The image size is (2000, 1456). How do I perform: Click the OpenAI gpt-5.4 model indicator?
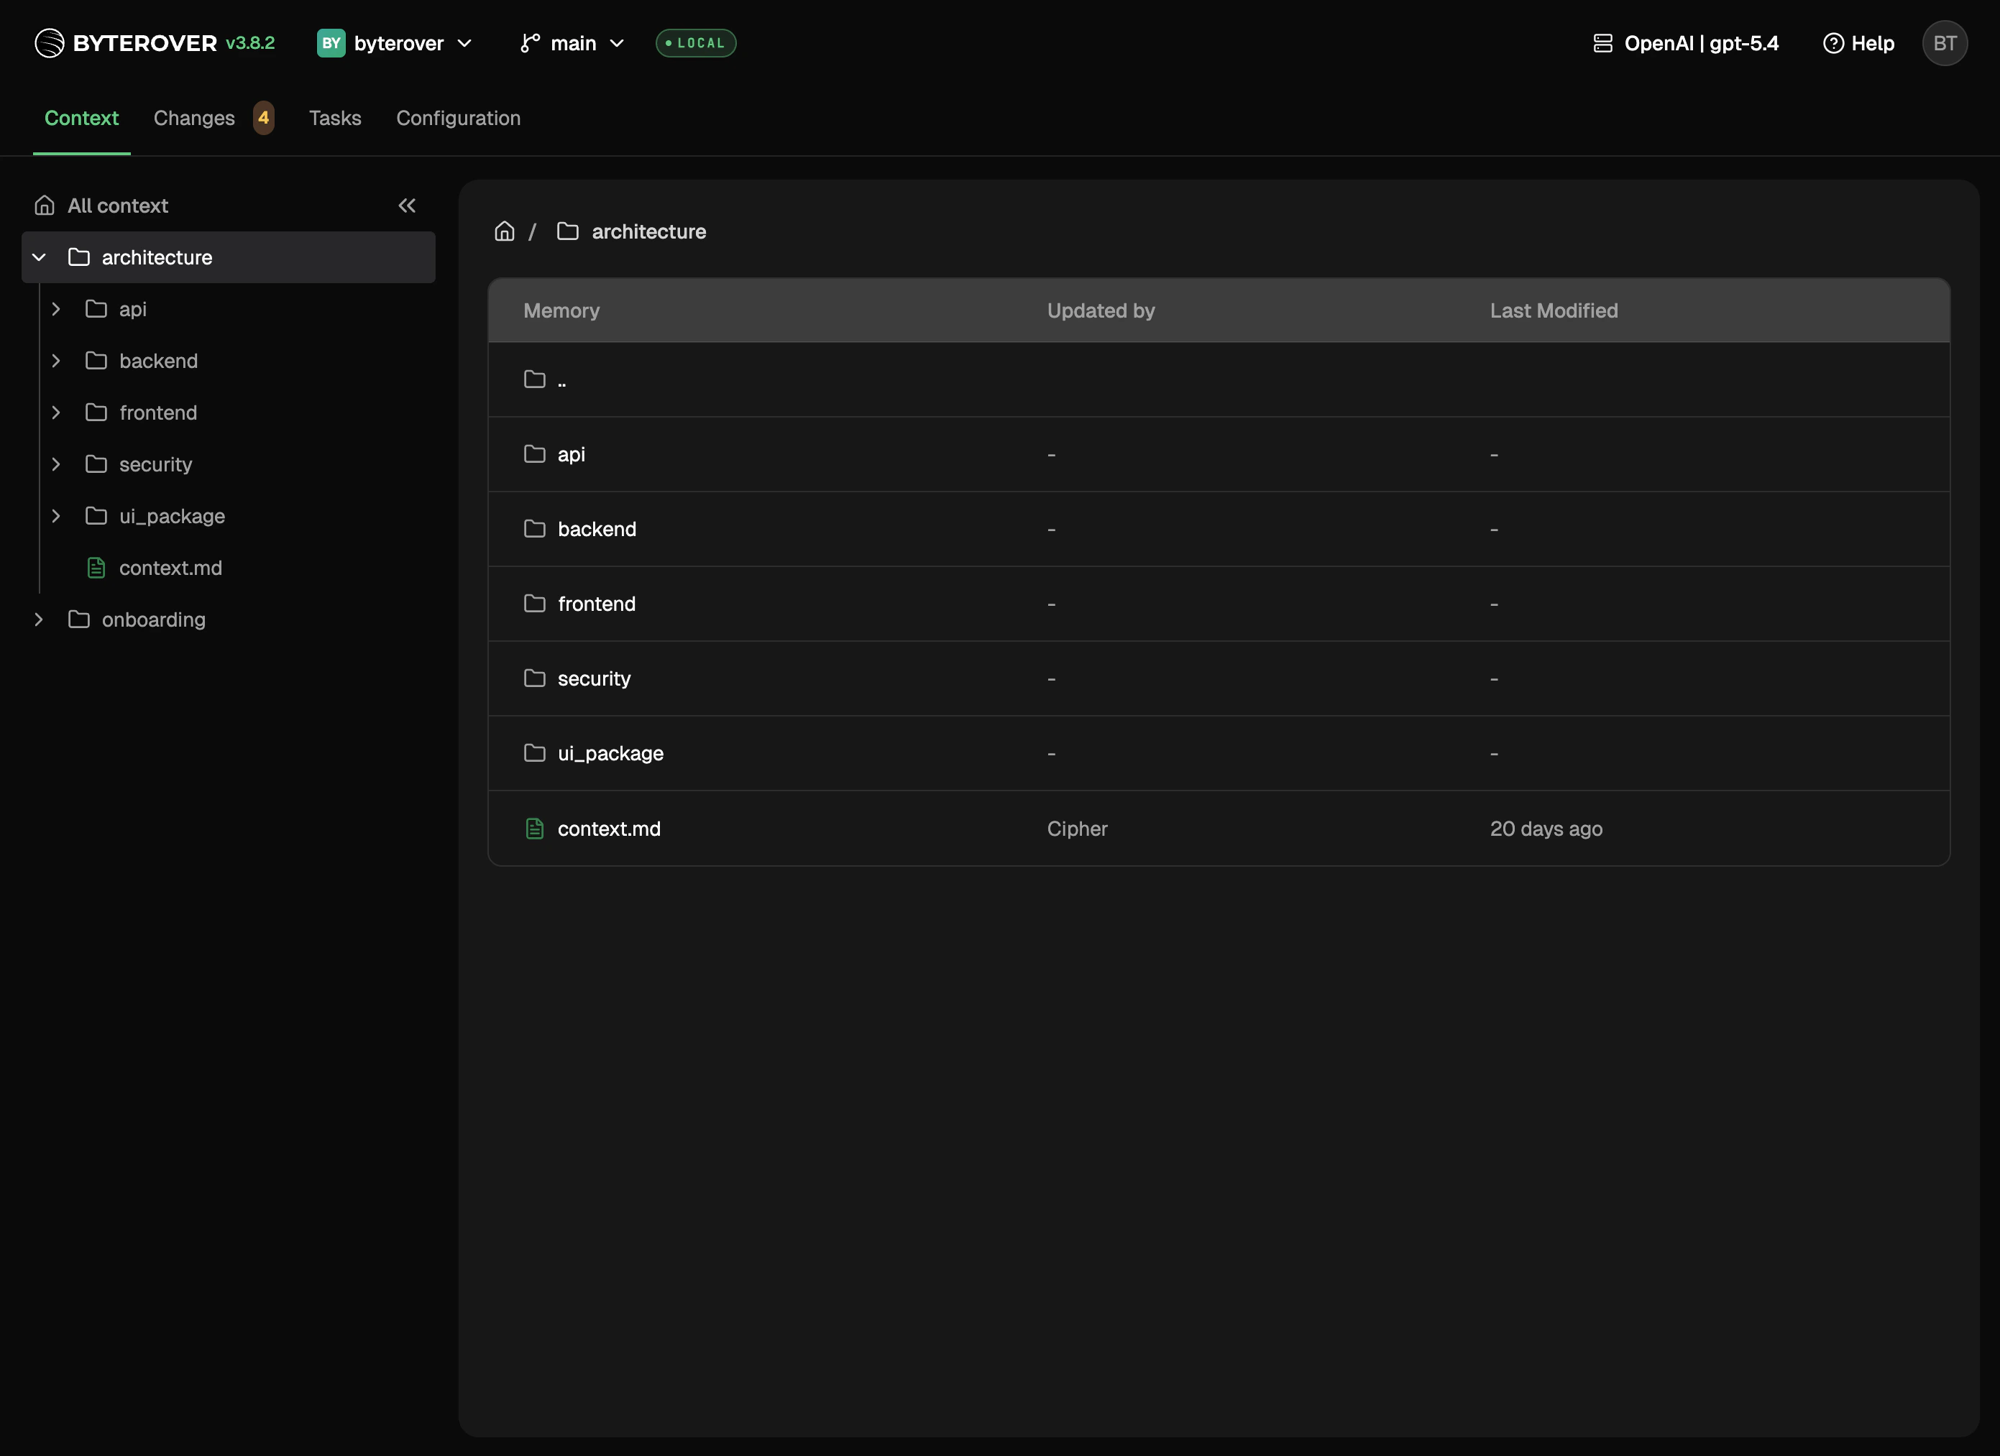(1686, 42)
